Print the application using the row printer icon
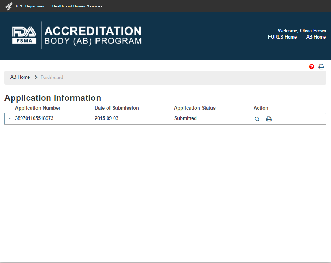The width and height of the screenshot is (331, 263). pyautogui.click(x=269, y=119)
